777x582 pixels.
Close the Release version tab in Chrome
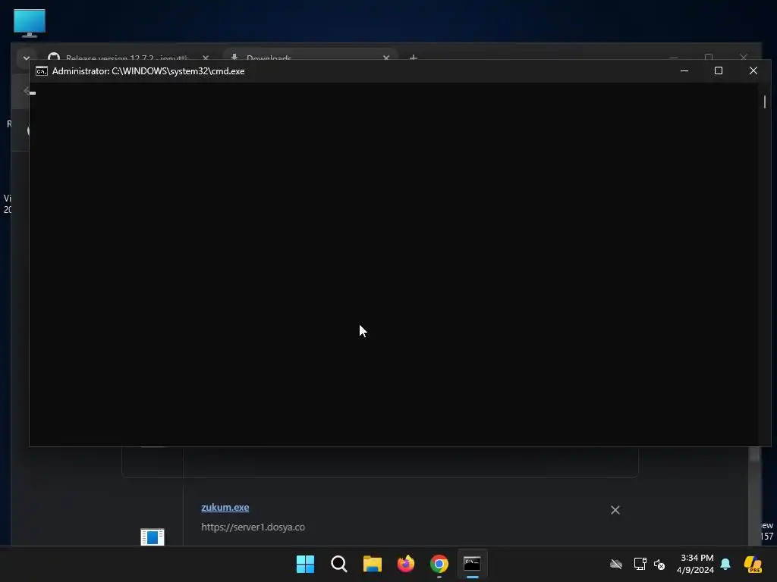point(206,58)
